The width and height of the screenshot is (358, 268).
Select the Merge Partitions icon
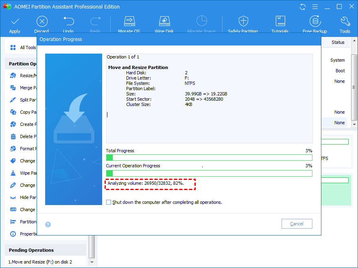click(13, 88)
